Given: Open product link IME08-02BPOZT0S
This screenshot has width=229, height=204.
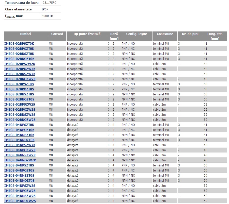Looking at the screenshot, I should (x=19, y=89).
